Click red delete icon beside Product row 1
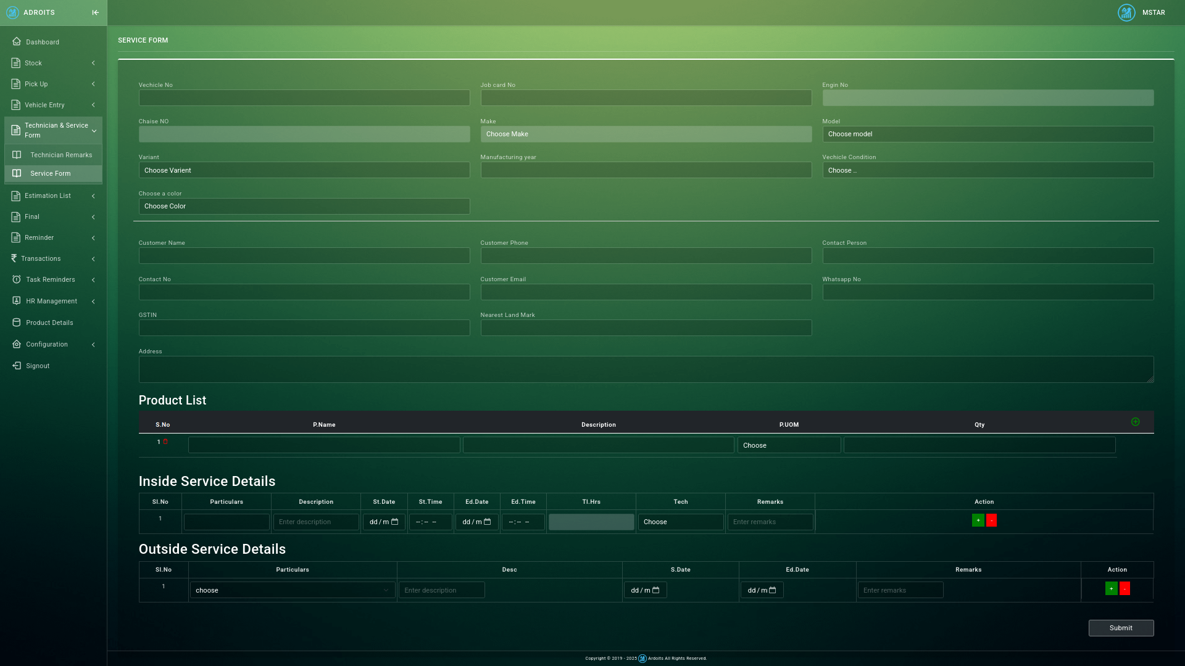This screenshot has width=1185, height=666. 165,442
